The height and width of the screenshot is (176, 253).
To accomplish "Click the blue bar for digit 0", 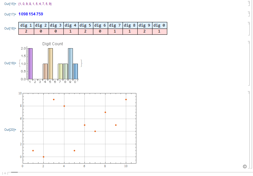I will pyautogui.click(x=75, y=71).
